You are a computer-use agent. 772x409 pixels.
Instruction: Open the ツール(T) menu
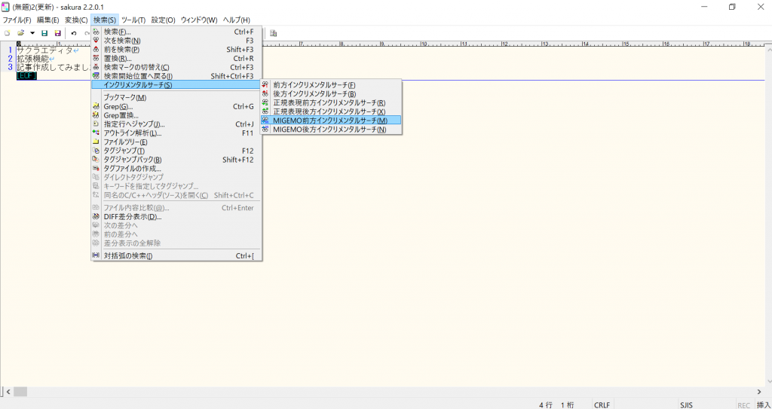133,20
